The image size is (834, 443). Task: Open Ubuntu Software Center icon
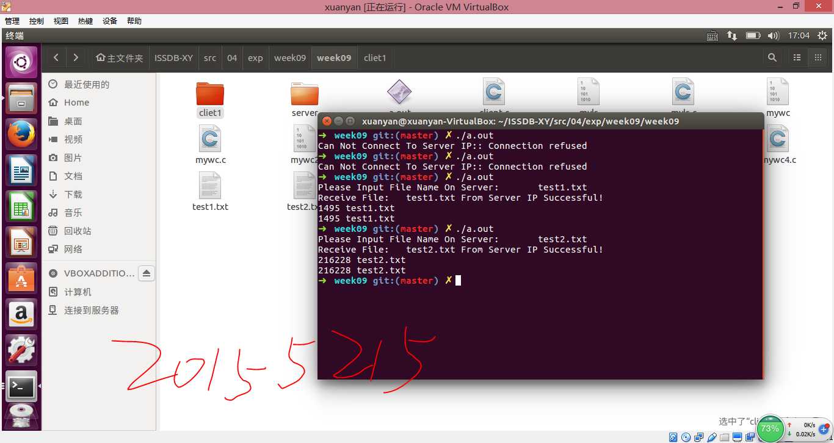[21, 279]
